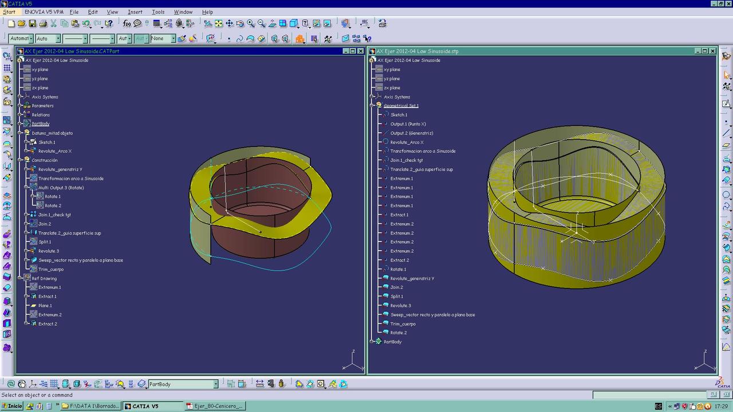This screenshot has height=412, width=733.
Task: Select Output.1 (Punto X) in the right tree
Action: (x=408, y=124)
